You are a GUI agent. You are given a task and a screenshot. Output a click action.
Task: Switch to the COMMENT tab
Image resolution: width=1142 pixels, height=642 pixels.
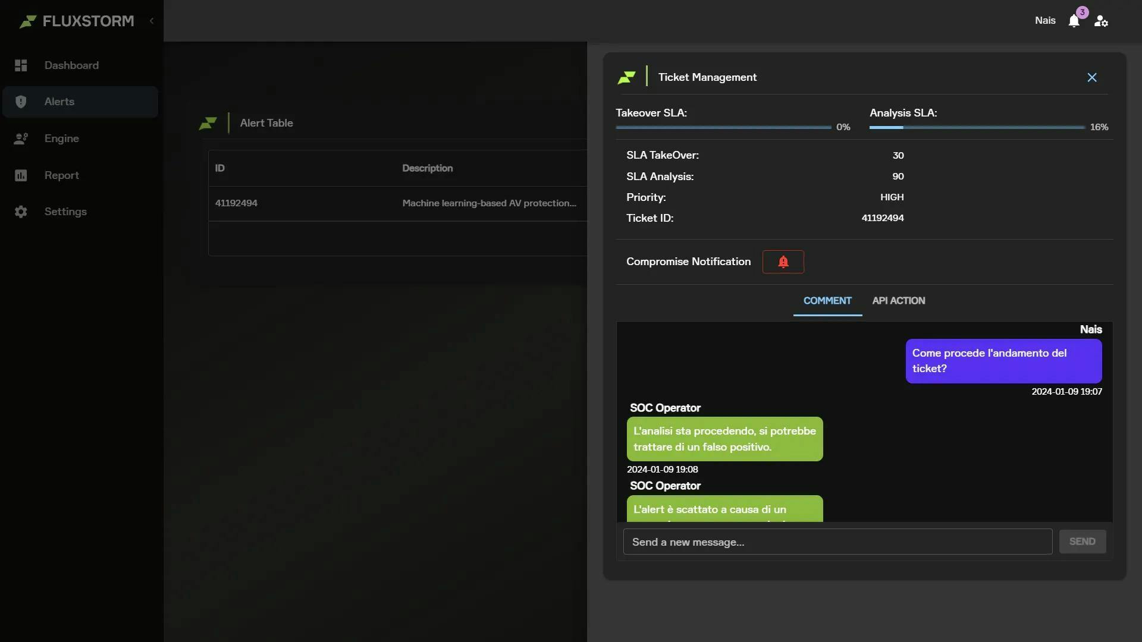pyautogui.click(x=827, y=301)
